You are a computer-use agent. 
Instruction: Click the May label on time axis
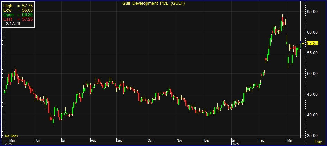pos(12,140)
